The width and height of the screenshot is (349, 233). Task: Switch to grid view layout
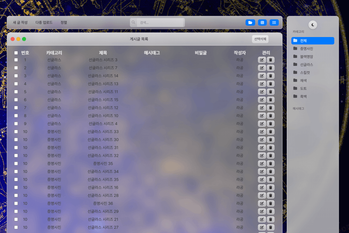click(x=262, y=22)
